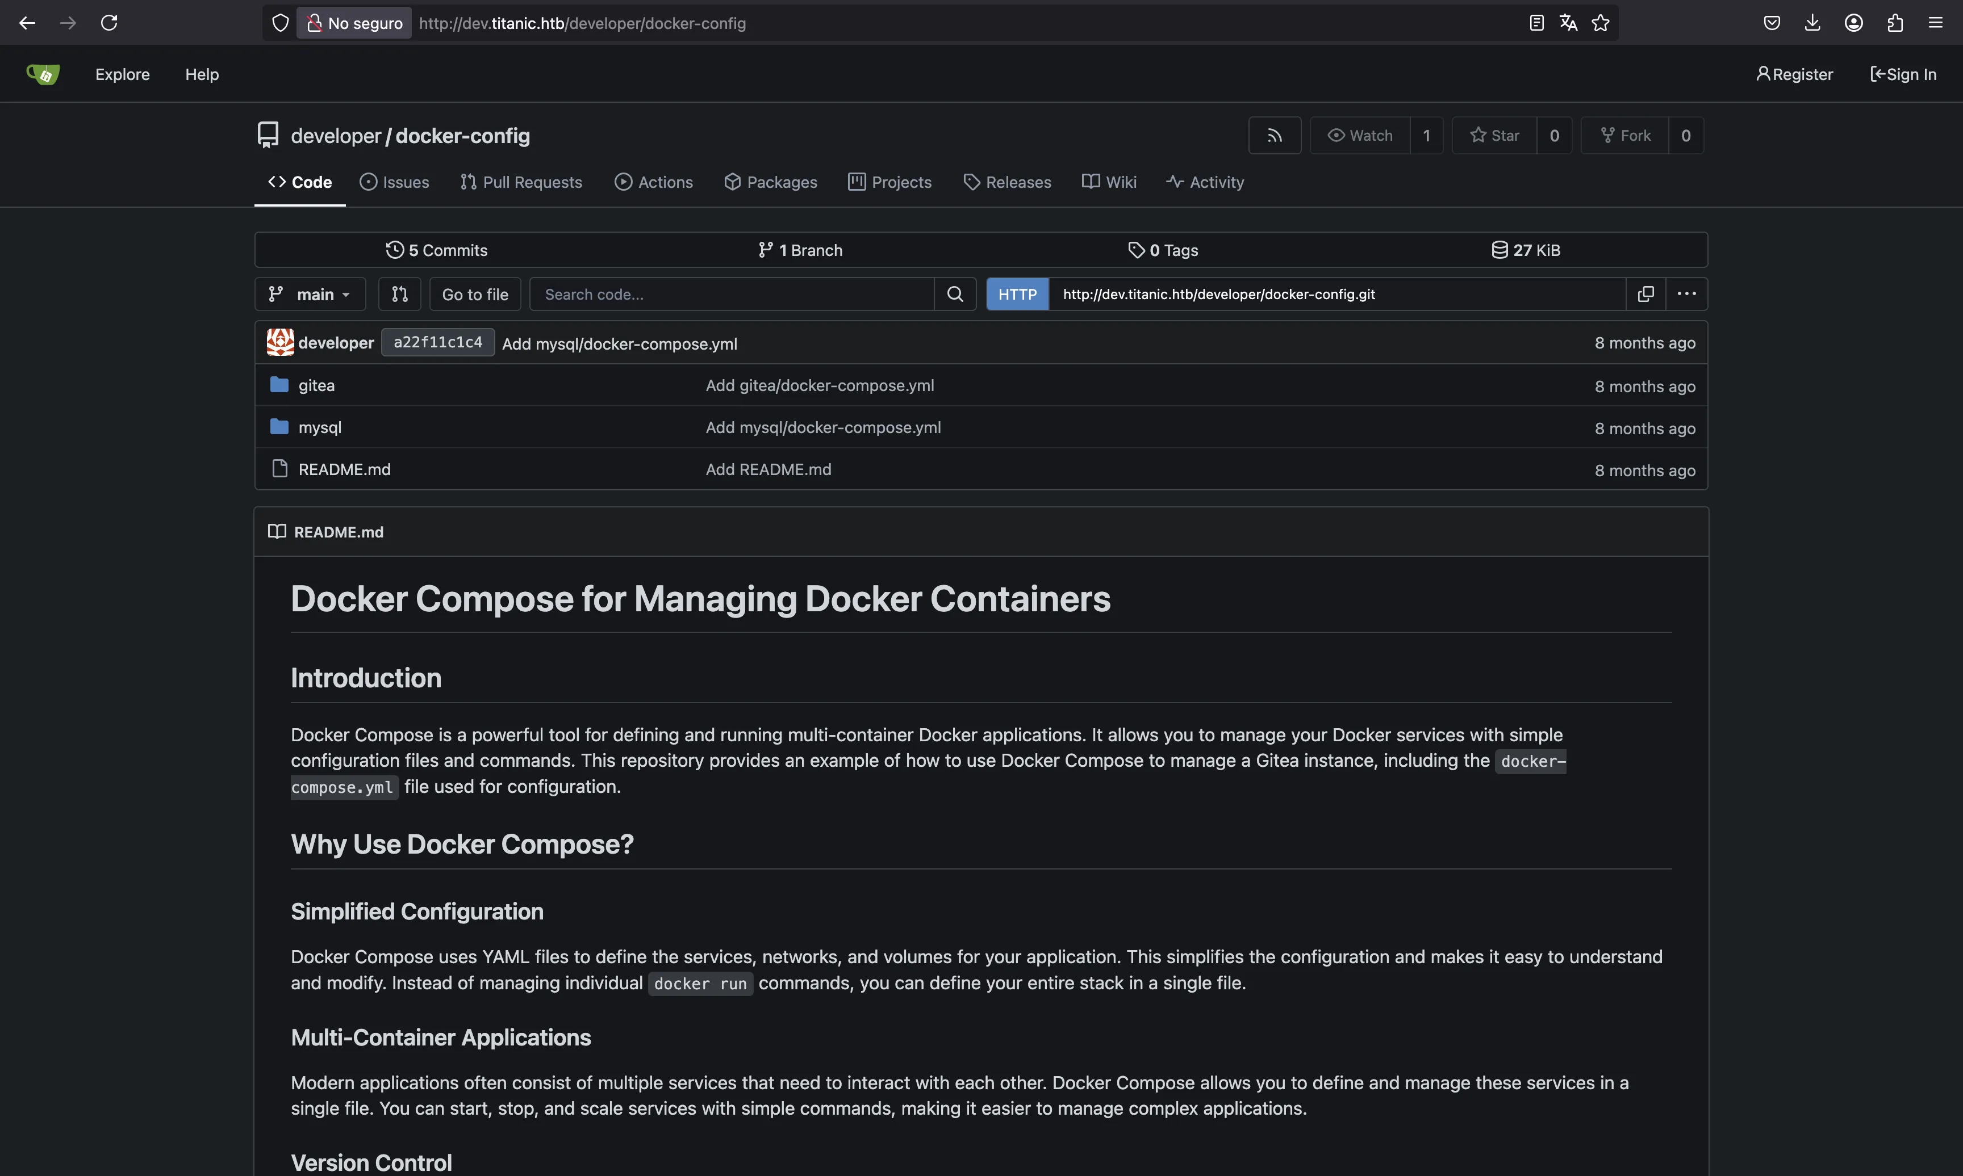The width and height of the screenshot is (1963, 1176).
Task: Switch to the Activity tab
Action: coord(1204,182)
